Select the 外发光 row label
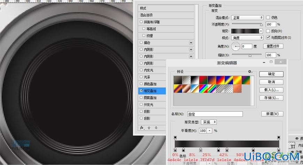The image size is (303, 165). [148, 105]
